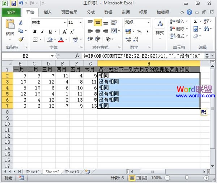
Task: Click the 文件 (File) button
Action: [11, 12]
